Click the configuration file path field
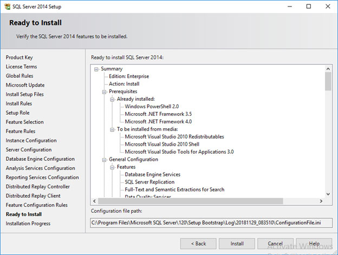Screen dimensions: 338x255 pyautogui.click(x=211, y=223)
